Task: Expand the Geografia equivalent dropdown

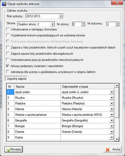Action: [x=112, y=120]
